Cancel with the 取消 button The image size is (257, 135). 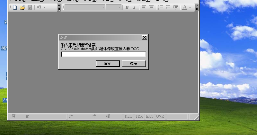[134, 64]
